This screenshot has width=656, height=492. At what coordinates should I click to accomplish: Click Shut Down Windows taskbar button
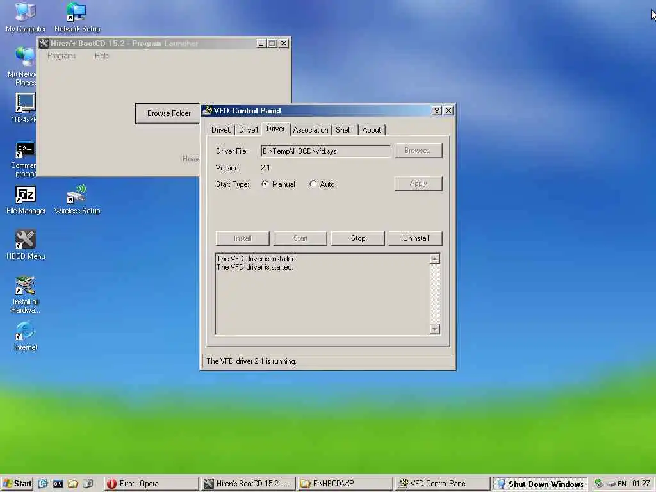coord(540,484)
